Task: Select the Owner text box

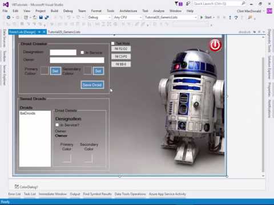Action: pyautogui.click(x=77, y=60)
